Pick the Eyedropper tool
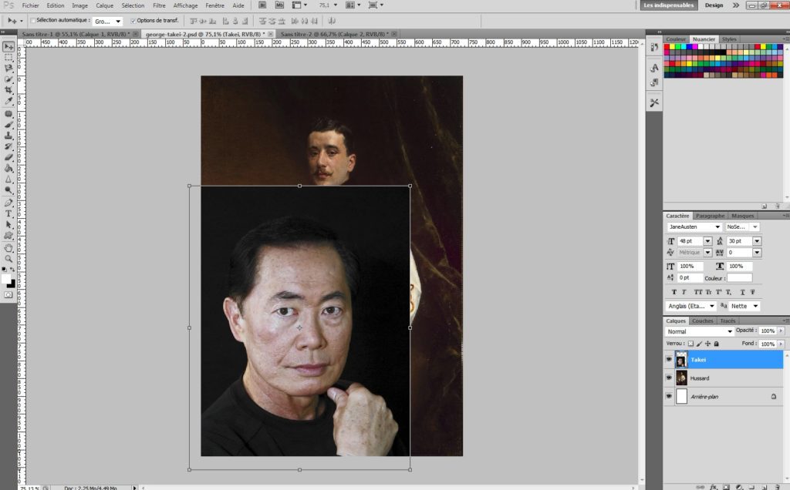The width and height of the screenshot is (790, 490). (8, 101)
